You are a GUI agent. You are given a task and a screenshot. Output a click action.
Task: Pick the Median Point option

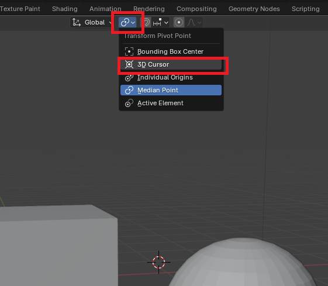tap(171, 90)
